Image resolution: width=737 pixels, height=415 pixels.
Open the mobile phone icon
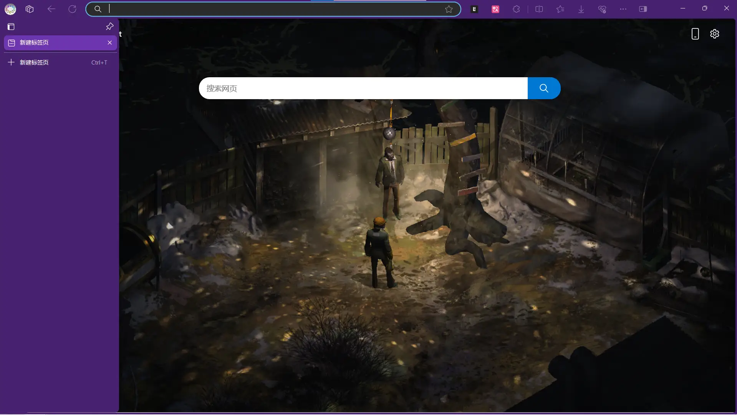coord(695,34)
